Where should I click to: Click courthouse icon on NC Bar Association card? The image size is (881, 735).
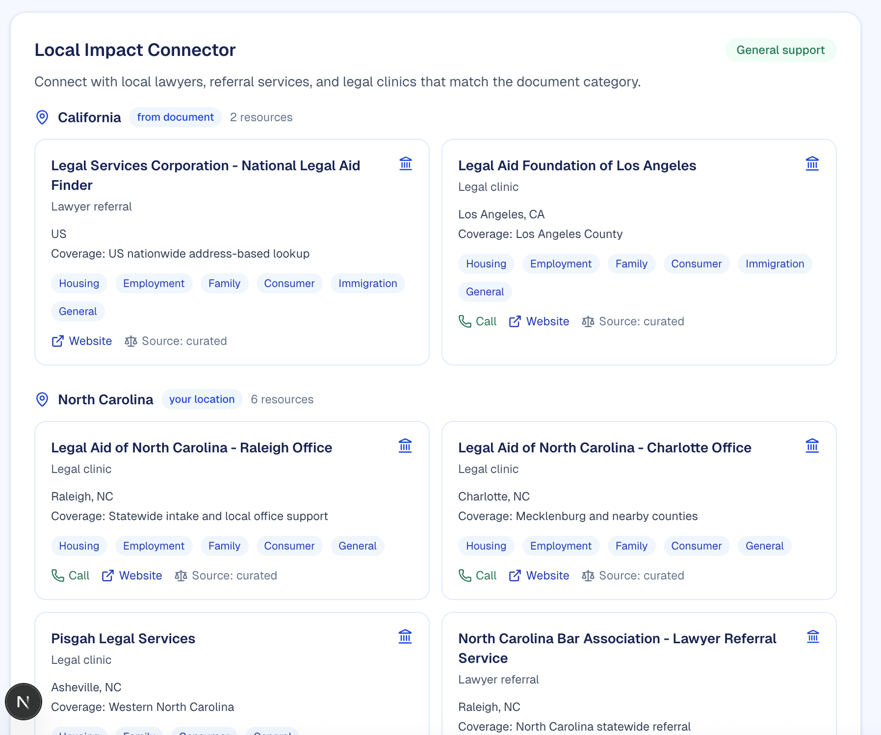[x=813, y=636]
